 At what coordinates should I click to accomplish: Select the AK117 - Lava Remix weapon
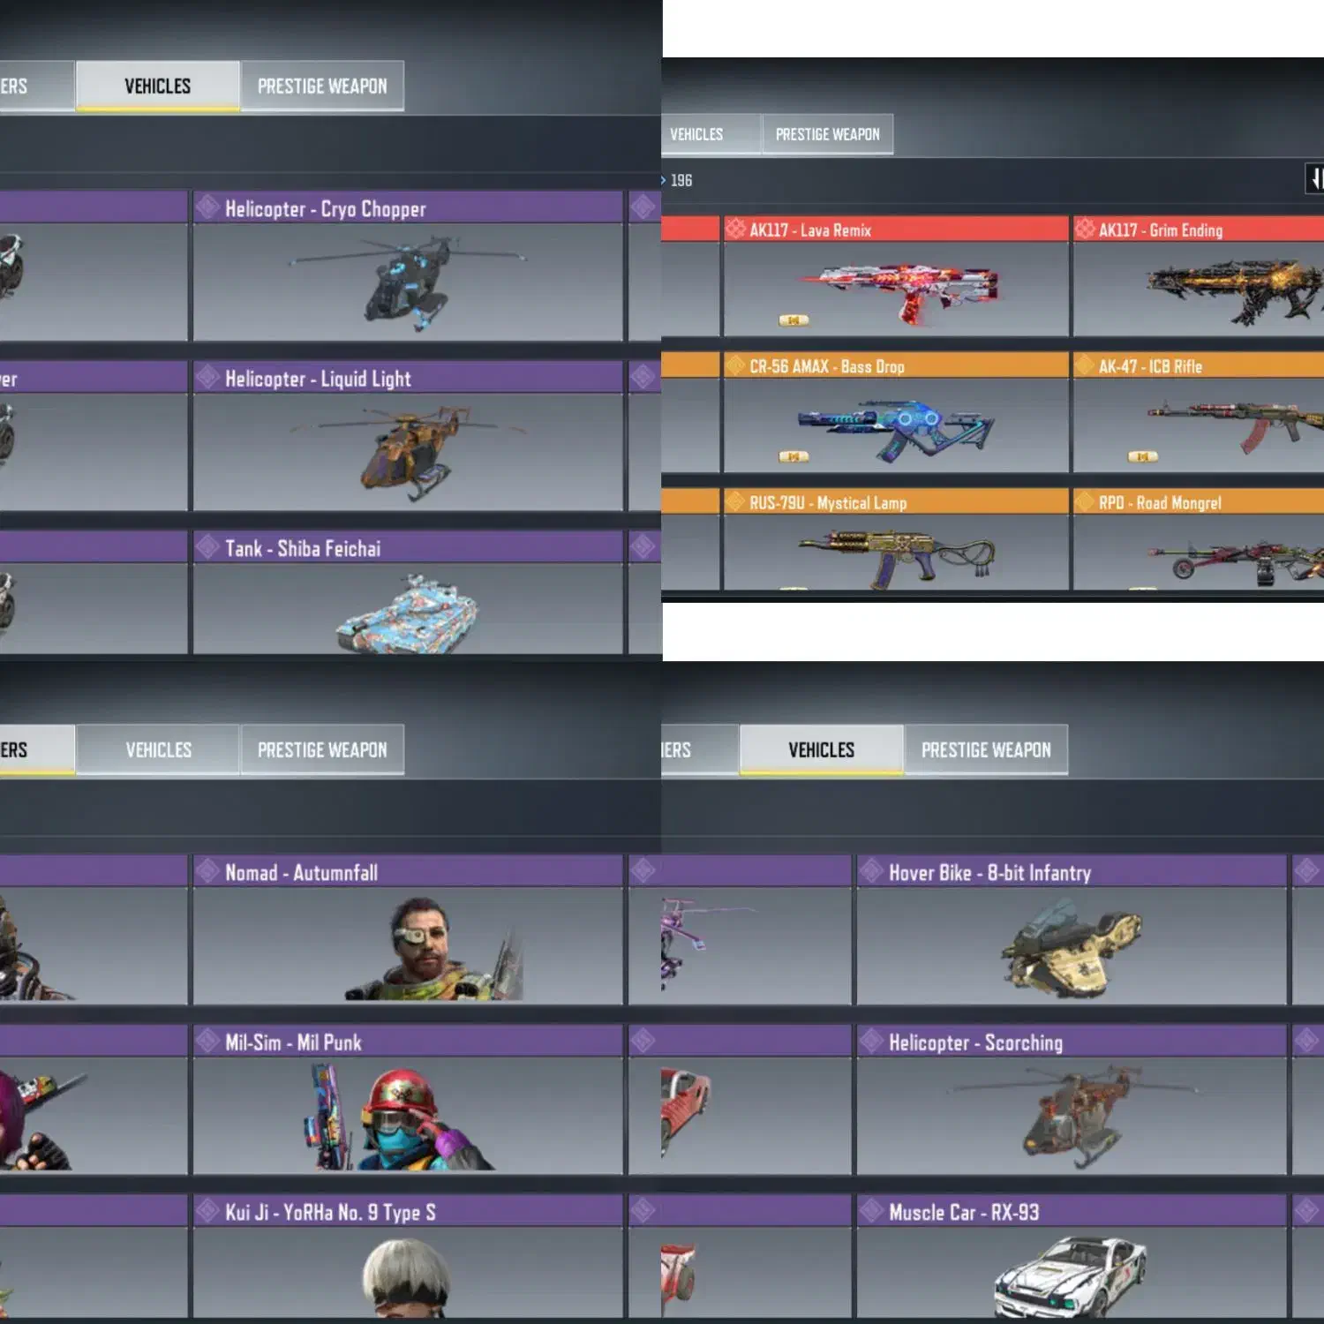[895, 276]
